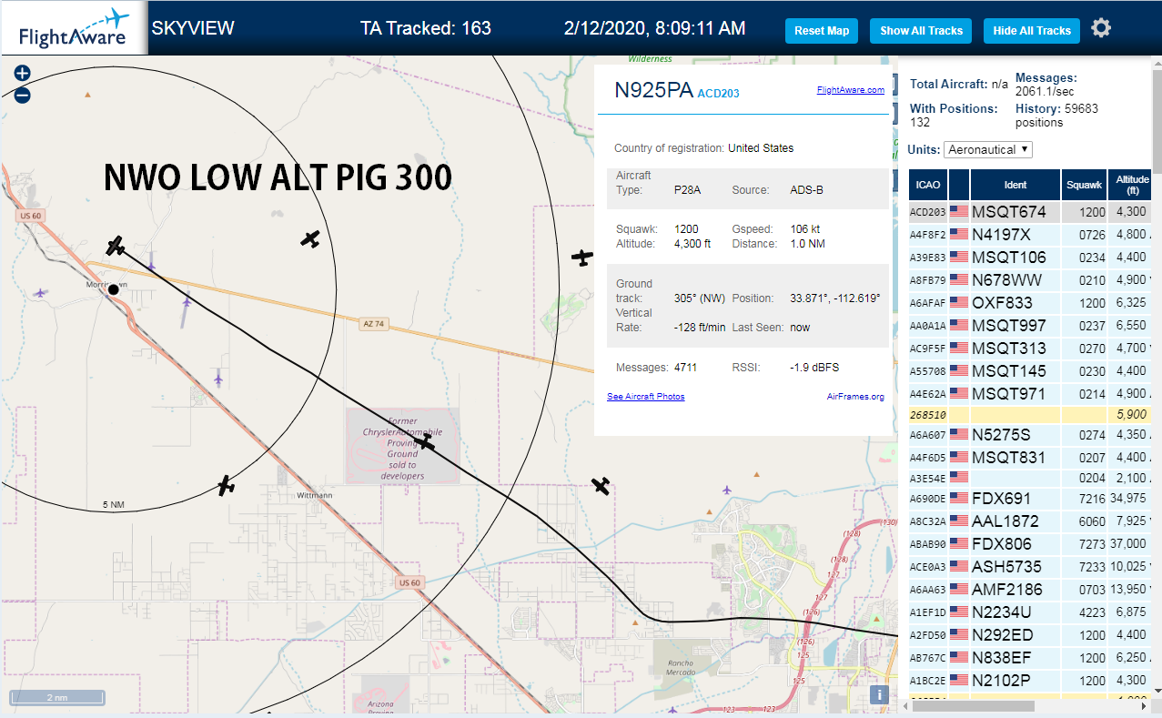Open the Units dropdown
The image size is (1162, 718).
coord(988,149)
